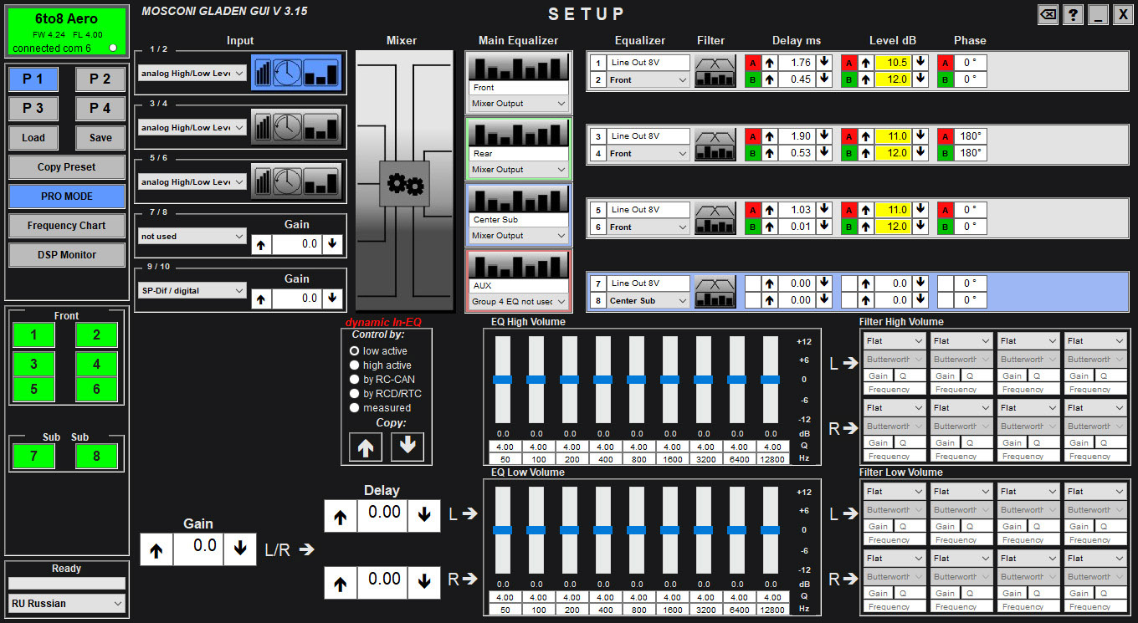Switch to preset P 2

coord(100,79)
